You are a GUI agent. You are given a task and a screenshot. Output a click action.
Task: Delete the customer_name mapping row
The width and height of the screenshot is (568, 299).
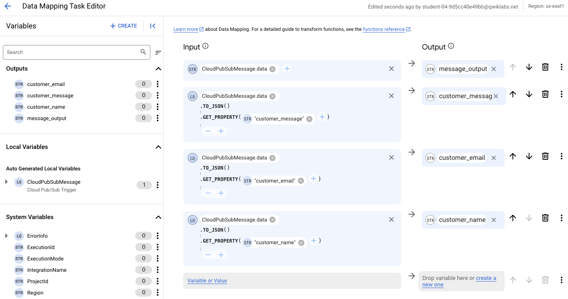tap(545, 218)
